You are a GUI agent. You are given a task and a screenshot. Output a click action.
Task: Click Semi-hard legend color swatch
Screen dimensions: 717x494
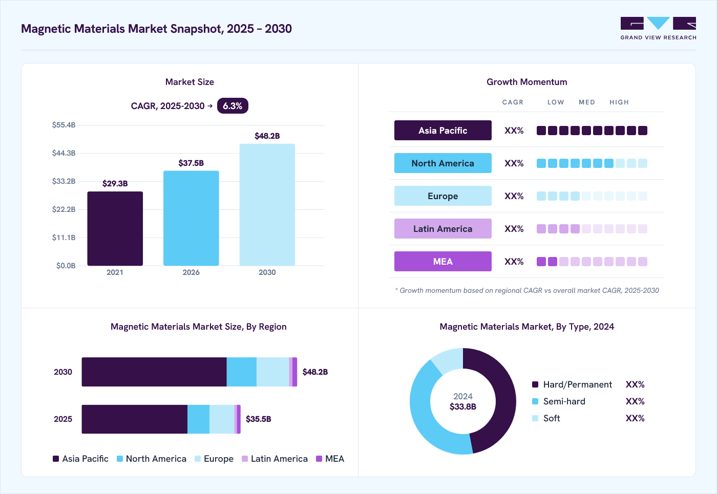[535, 401]
